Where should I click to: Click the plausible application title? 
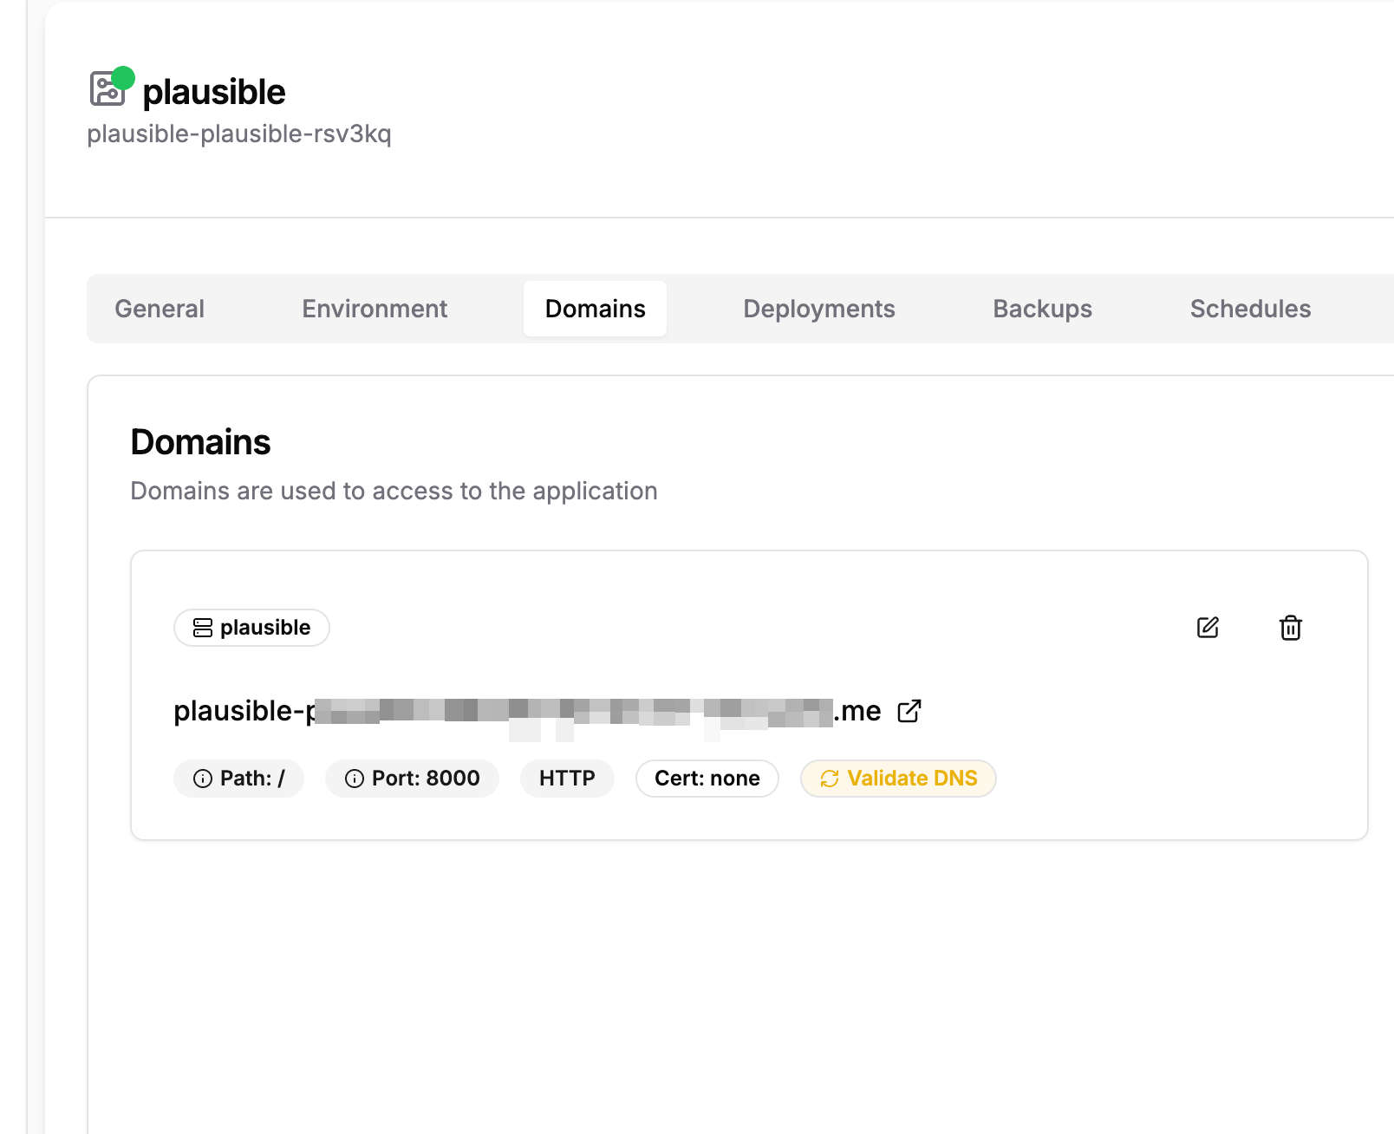point(214,92)
